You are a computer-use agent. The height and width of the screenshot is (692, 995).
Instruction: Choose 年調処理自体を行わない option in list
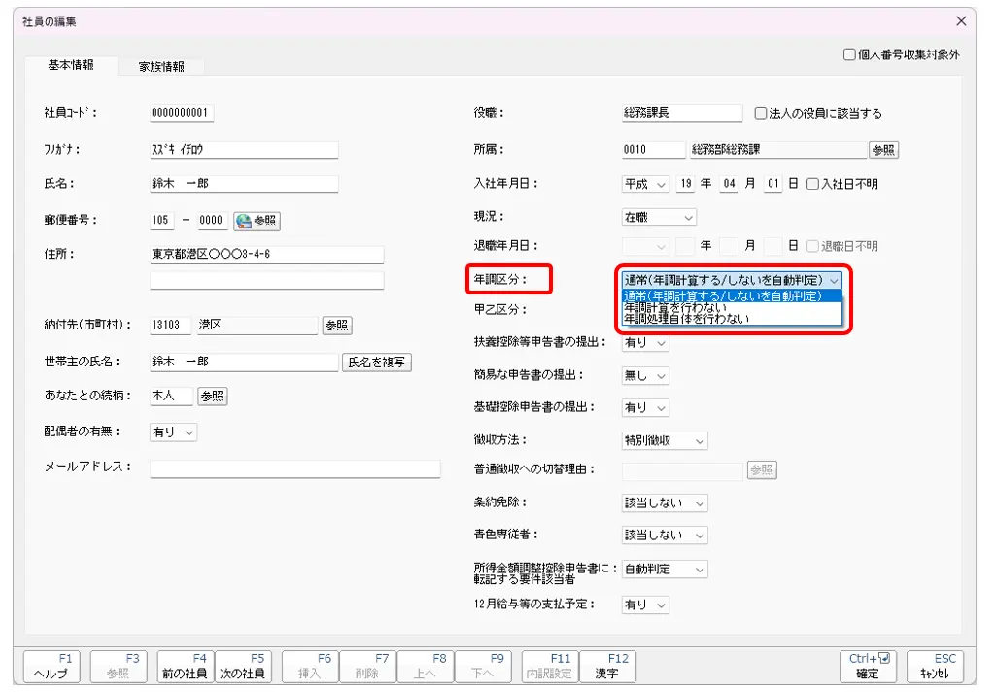(686, 319)
